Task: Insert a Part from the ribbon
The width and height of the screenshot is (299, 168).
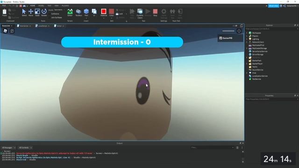Action: 86,12
